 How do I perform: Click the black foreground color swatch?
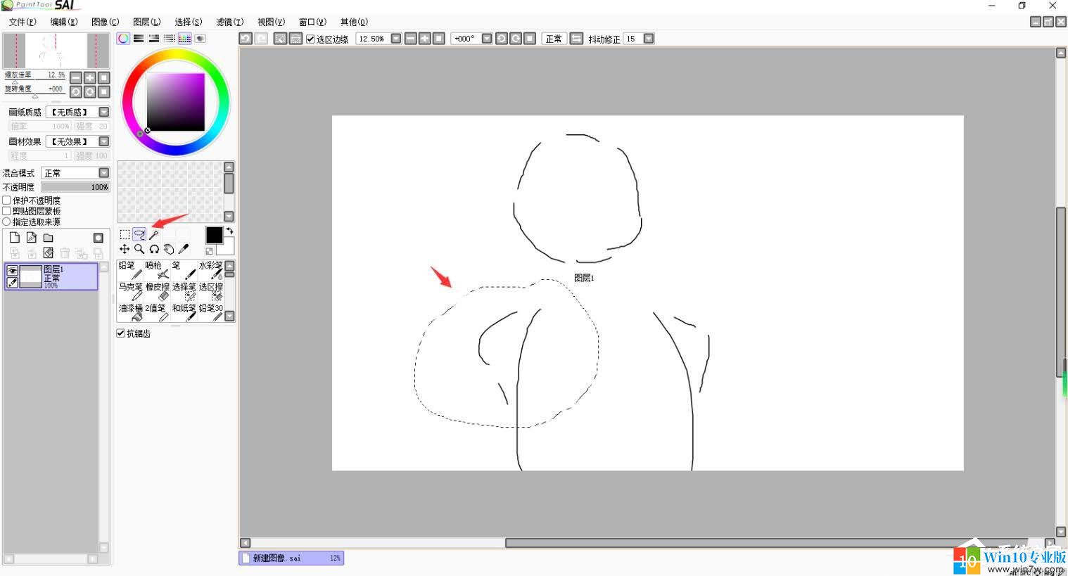tap(214, 235)
